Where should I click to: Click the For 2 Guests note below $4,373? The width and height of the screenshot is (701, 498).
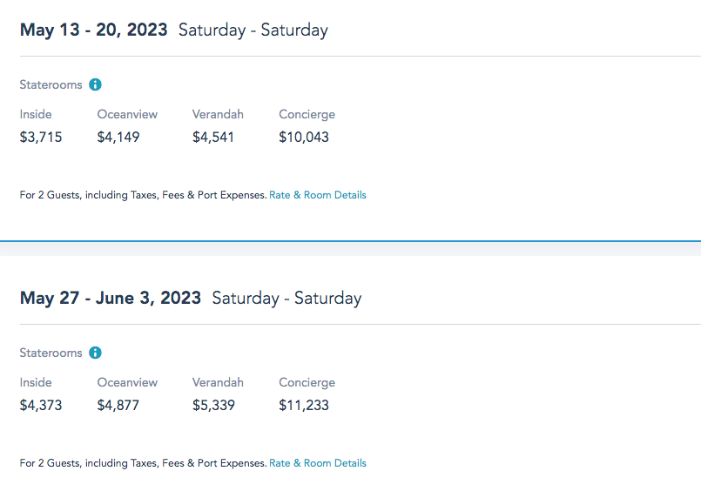pyautogui.click(x=143, y=463)
